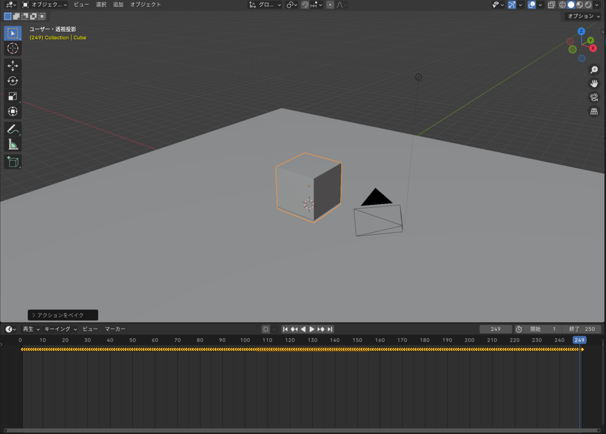
Task: Open the viewport オプション dropdown
Action: click(582, 16)
